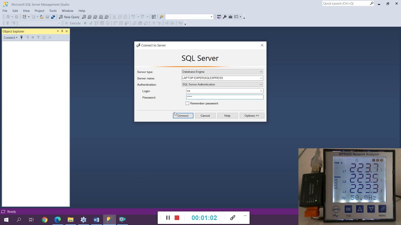Click the Analysis Services DMX Query icon
This screenshot has width=401, height=225.
click(95, 17)
